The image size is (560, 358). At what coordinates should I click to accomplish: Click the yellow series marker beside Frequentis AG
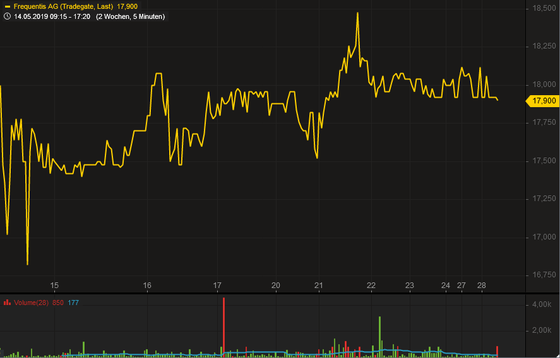coord(7,6)
